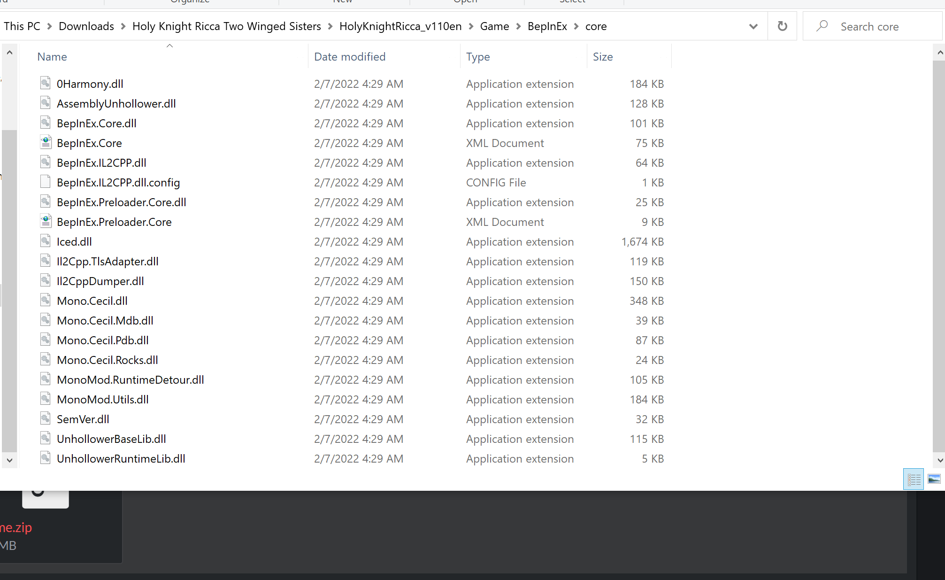Expand the chevron after HolyKnightRicca_v110en

click(x=471, y=26)
